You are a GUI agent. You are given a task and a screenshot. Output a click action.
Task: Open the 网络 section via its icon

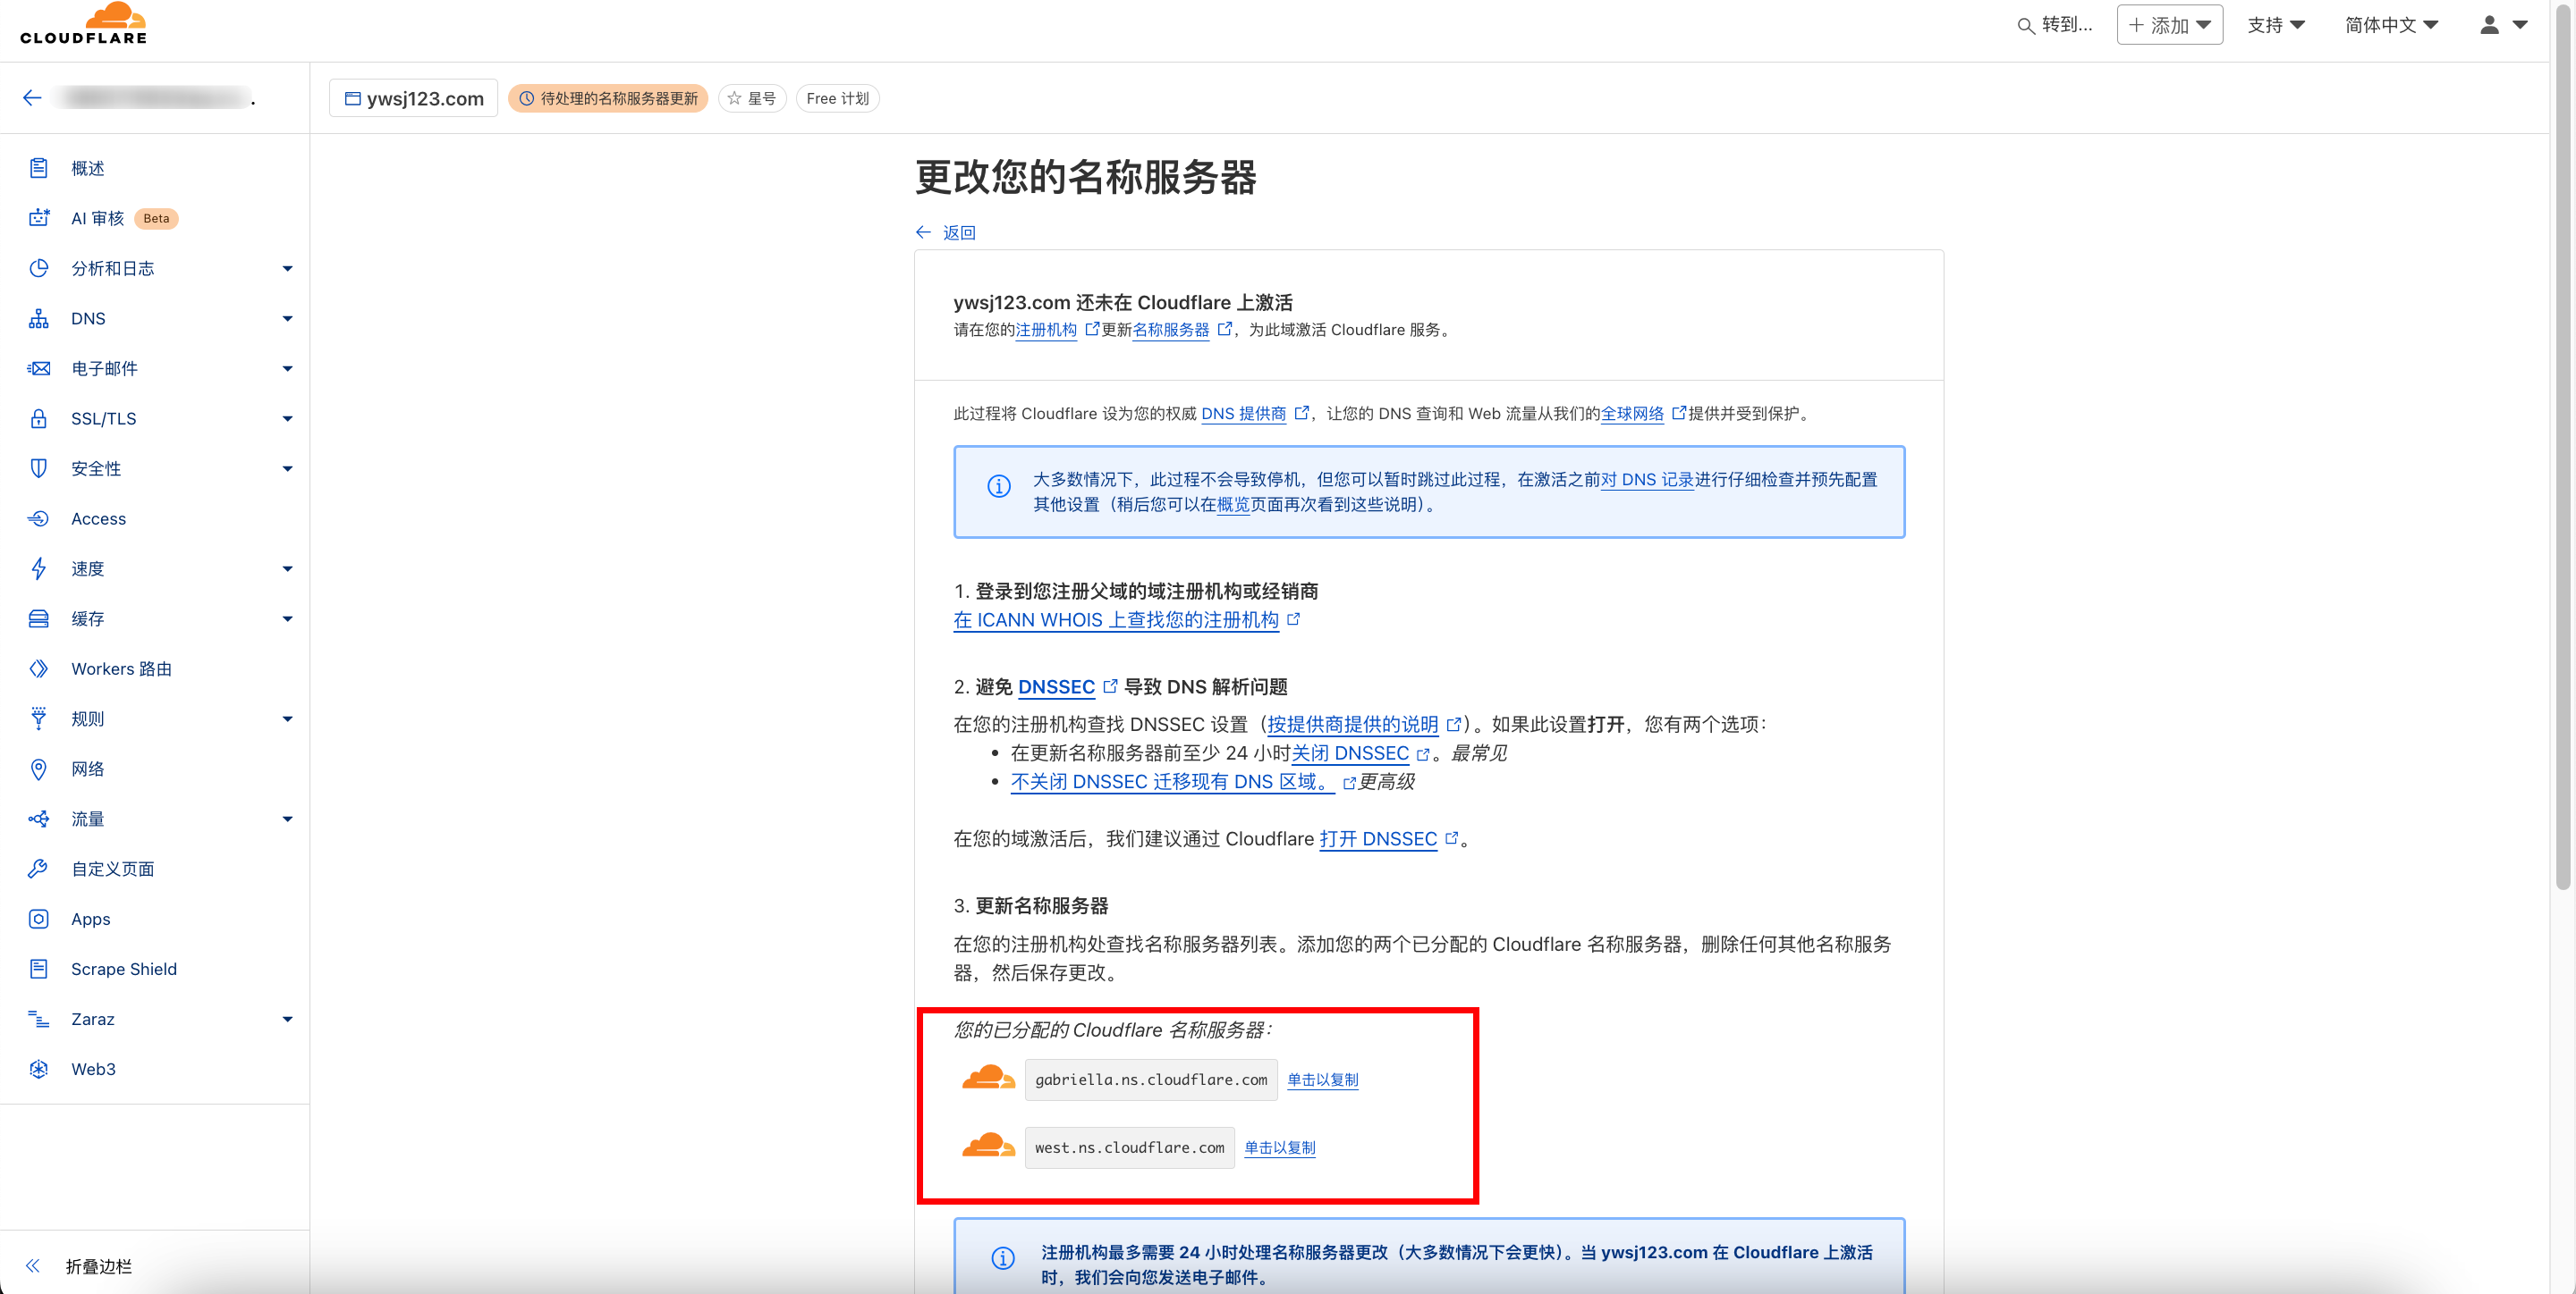[39, 769]
